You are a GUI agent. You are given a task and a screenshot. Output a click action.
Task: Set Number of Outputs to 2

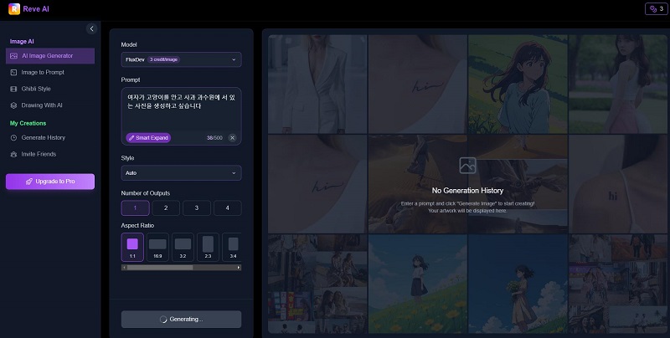(x=166, y=208)
